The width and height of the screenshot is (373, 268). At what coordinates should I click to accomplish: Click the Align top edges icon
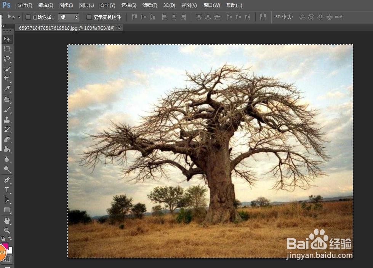(134, 17)
